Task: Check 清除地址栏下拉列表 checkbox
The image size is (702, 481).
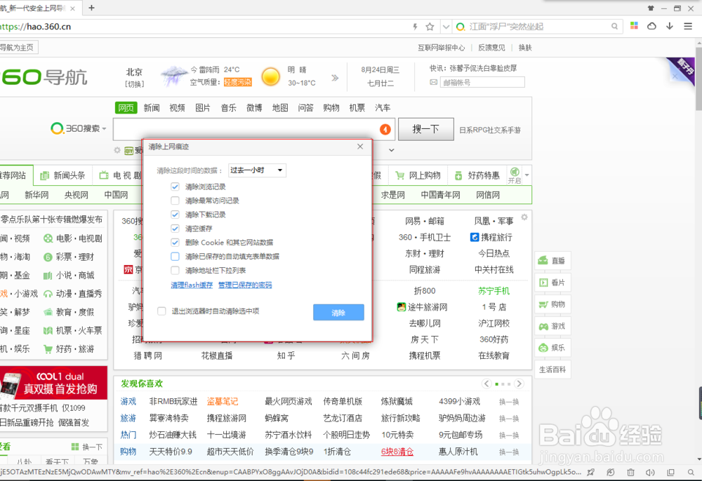Action: 175,270
